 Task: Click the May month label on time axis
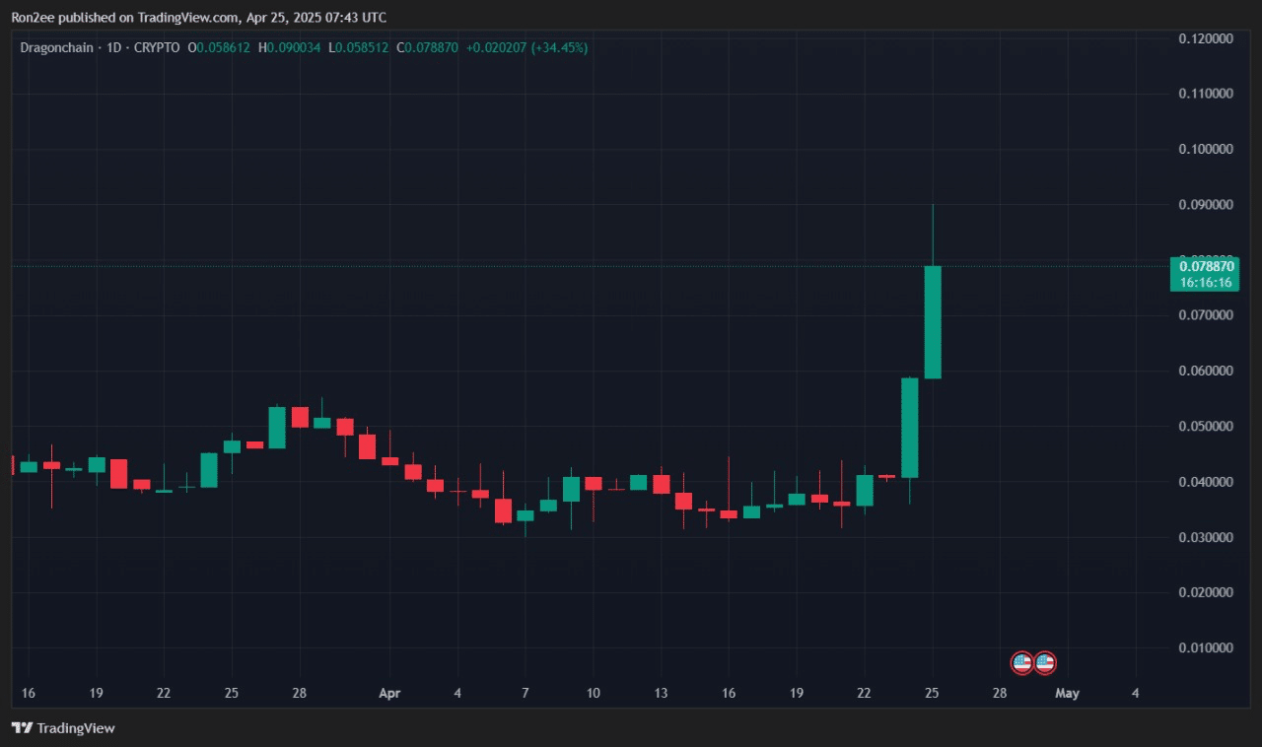coord(1067,693)
